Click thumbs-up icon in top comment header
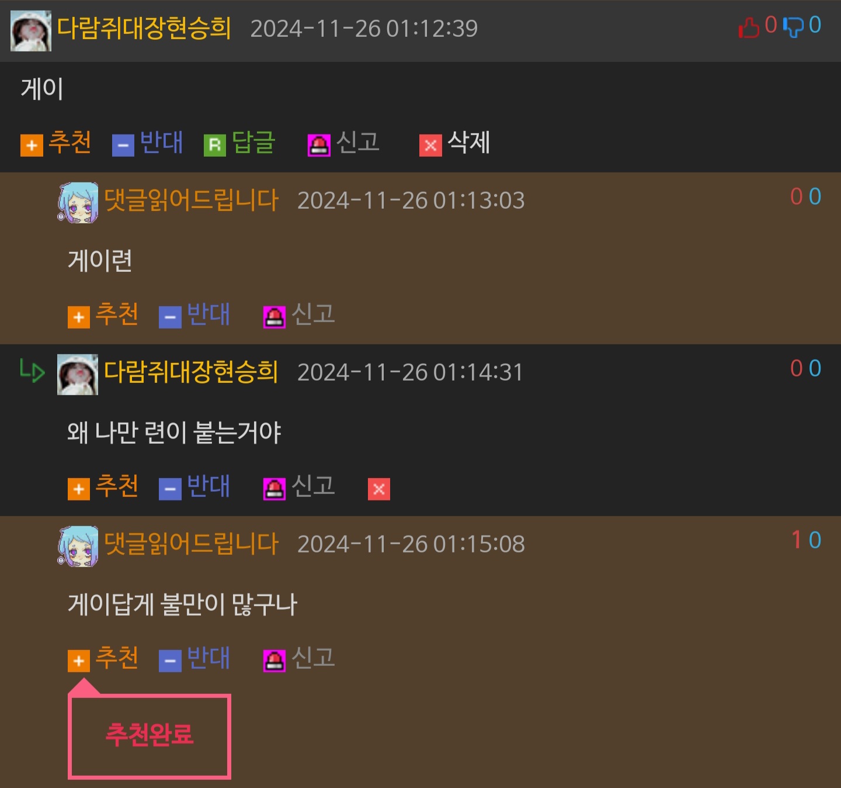This screenshot has width=841, height=788. (749, 27)
